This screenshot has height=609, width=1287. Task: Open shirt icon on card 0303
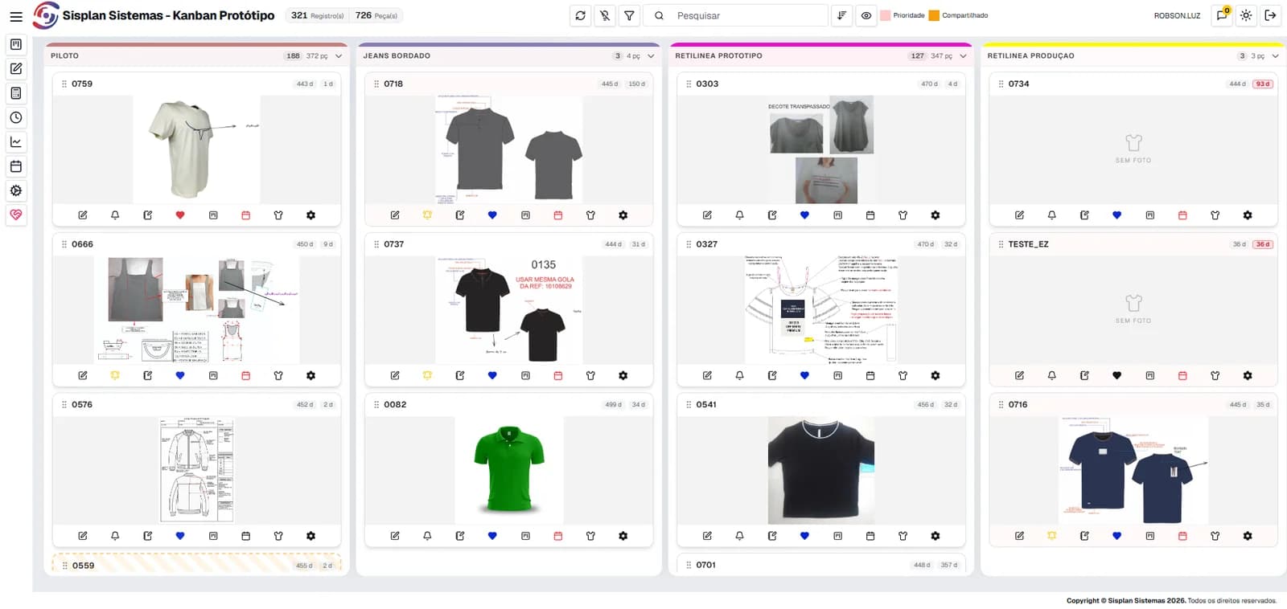tap(903, 215)
